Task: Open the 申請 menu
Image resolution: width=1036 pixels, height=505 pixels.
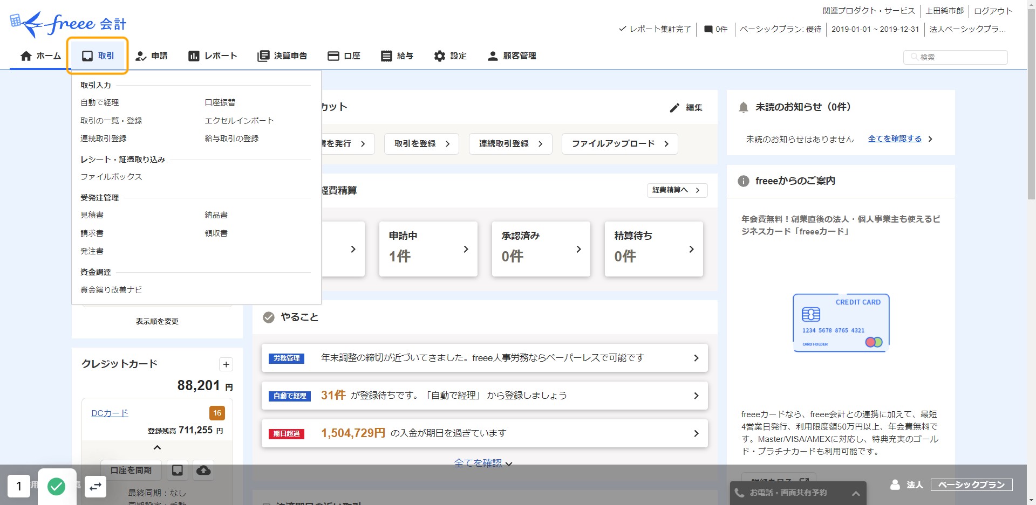Action: (151, 56)
